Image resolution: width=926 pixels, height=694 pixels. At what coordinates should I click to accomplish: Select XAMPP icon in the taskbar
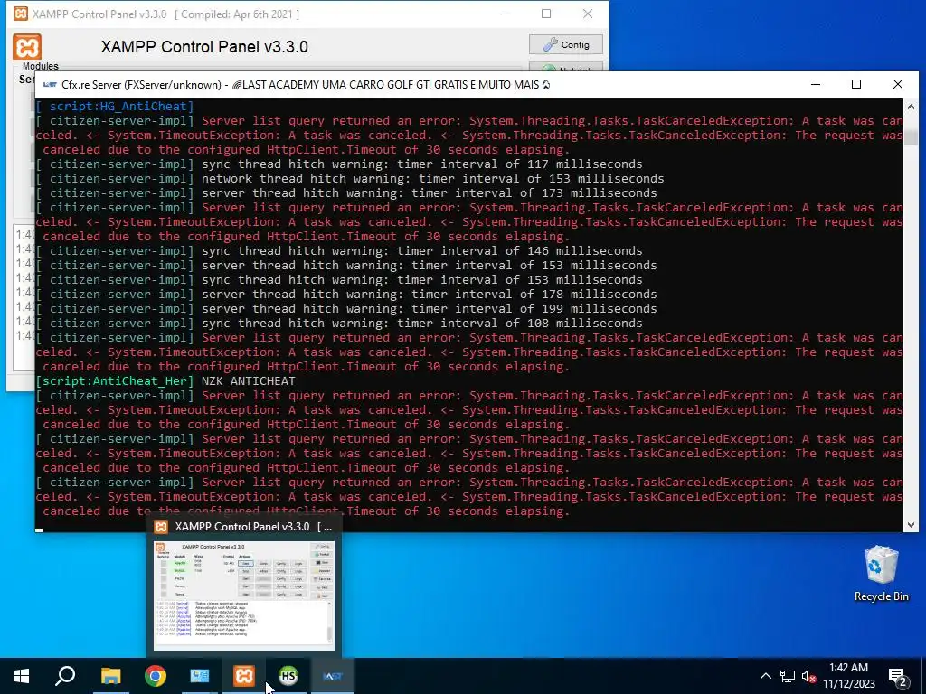pyautogui.click(x=244, y=676)
